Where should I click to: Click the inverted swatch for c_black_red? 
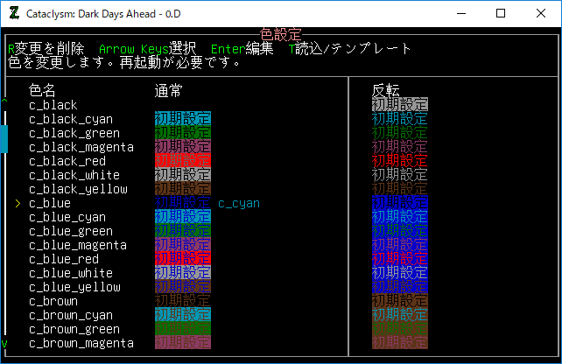399,161
